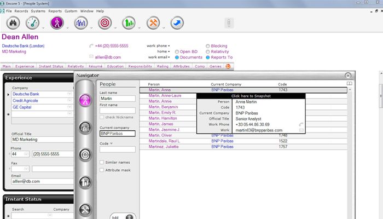This screenshot has width=383, height=219.
Task: Switch to the Education tab
Action: point(115,66)
